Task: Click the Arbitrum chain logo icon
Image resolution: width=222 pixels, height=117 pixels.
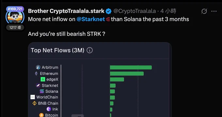Action: click(x=38, y=67)
